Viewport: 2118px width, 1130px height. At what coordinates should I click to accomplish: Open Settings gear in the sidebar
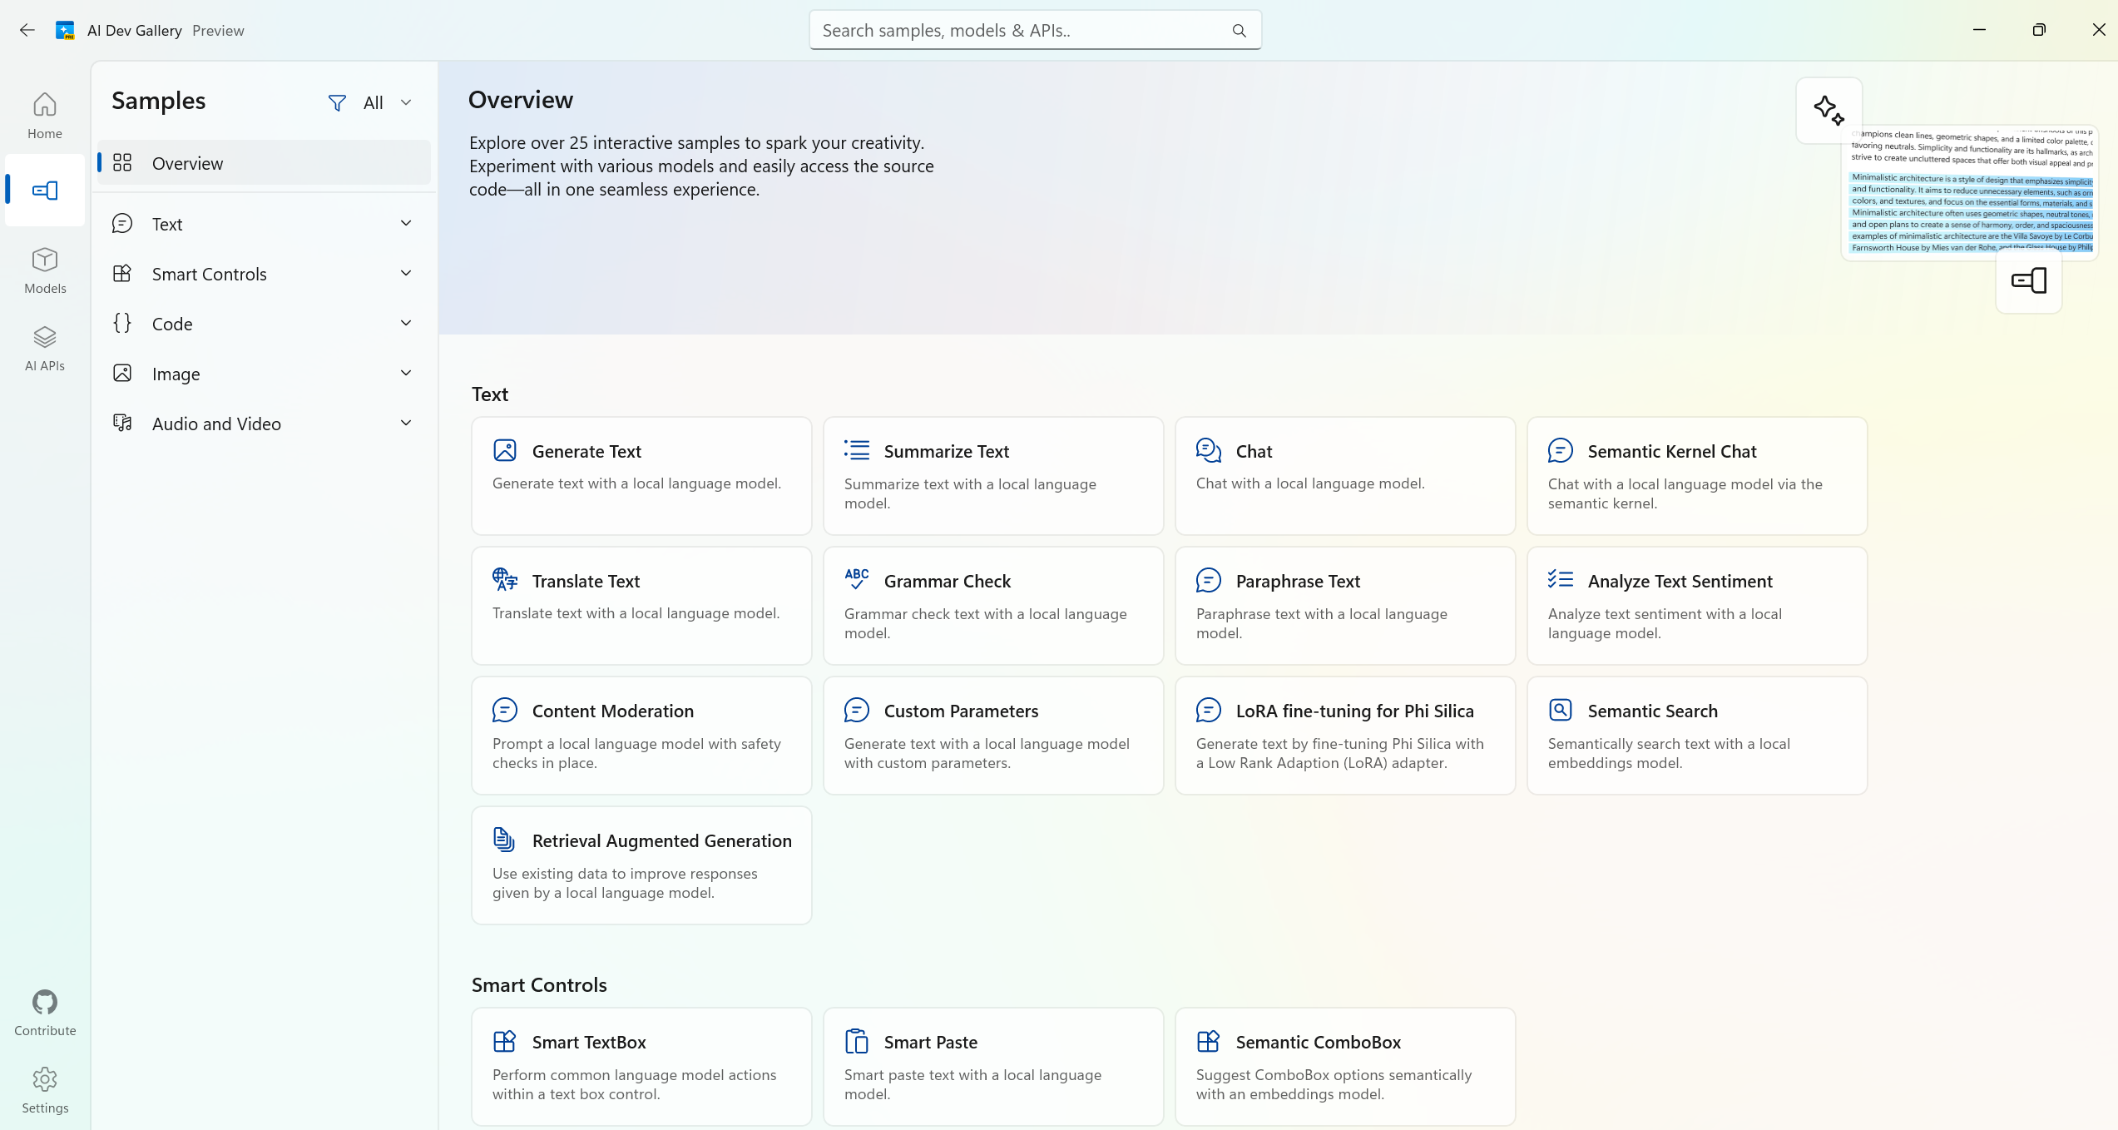tap(45, 1090)
